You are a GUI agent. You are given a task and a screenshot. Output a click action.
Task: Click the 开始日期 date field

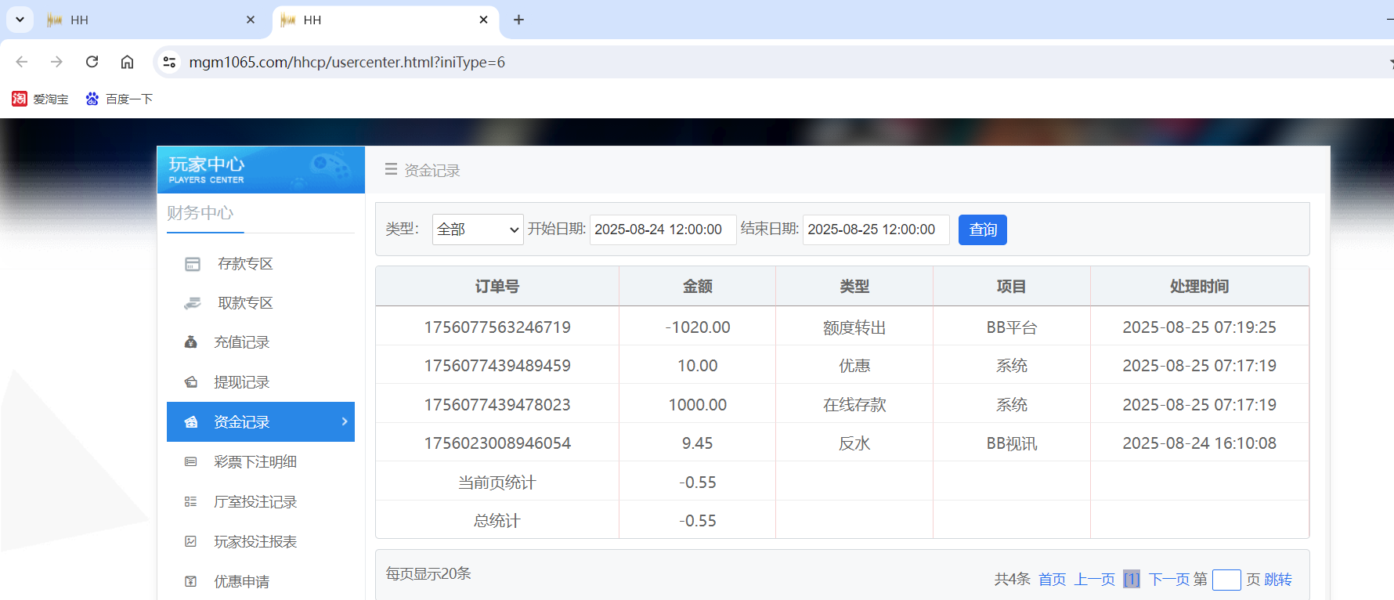pos(662,230)
